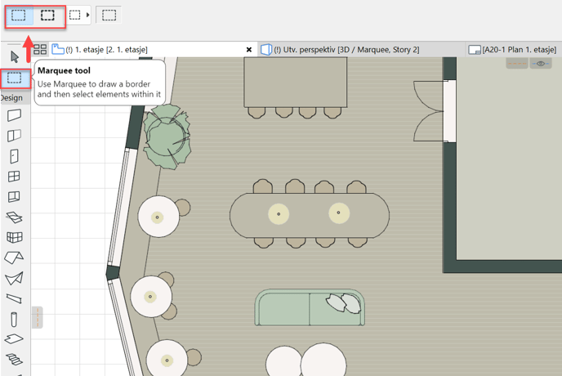Select the Door tool
The image size is (562, 376).
tap(15, 156)
